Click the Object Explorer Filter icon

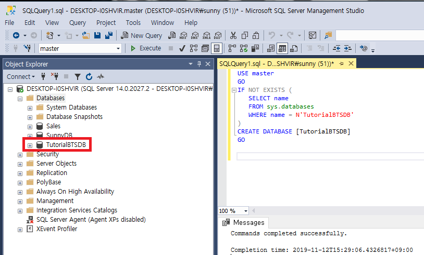[x=78, y=77]
